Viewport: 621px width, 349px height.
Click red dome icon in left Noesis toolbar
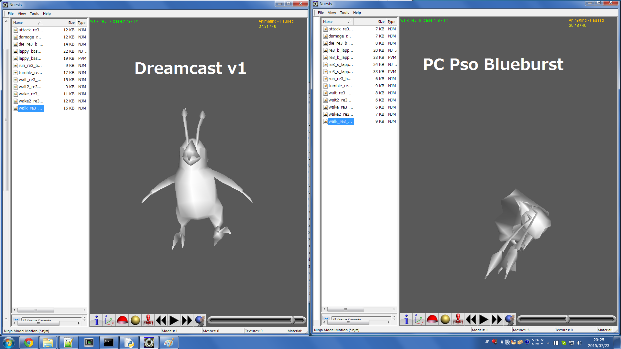[x=122, y=320]
